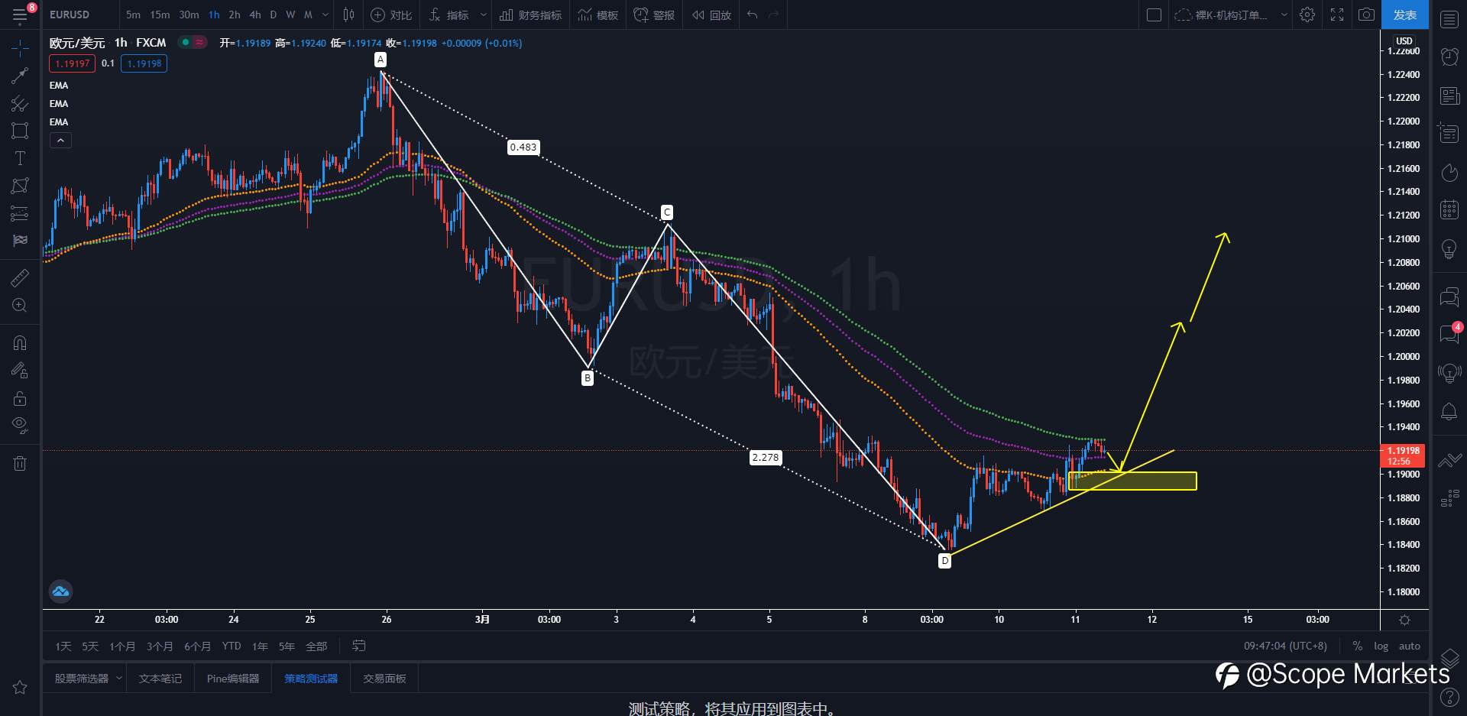Click the blue Publish button

click(1404, 15)
